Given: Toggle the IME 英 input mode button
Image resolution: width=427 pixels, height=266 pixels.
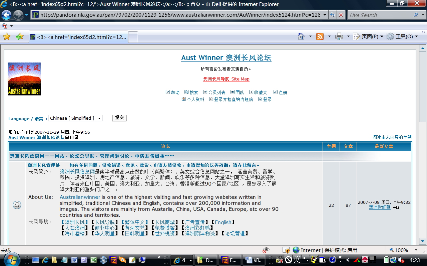Looking at the screenshot, I should [297, 259].
